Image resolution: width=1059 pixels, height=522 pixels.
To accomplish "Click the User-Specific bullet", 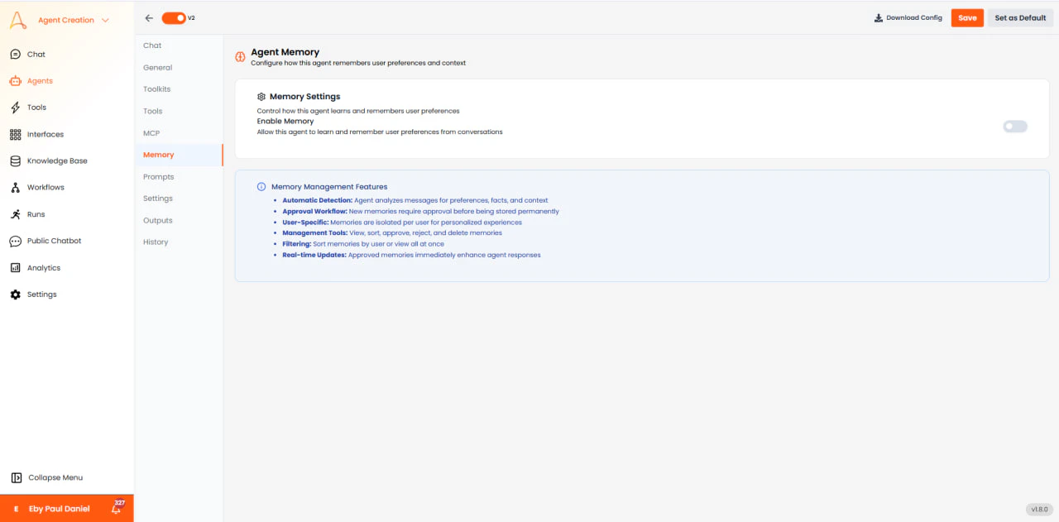I will (x=402, y=223).
